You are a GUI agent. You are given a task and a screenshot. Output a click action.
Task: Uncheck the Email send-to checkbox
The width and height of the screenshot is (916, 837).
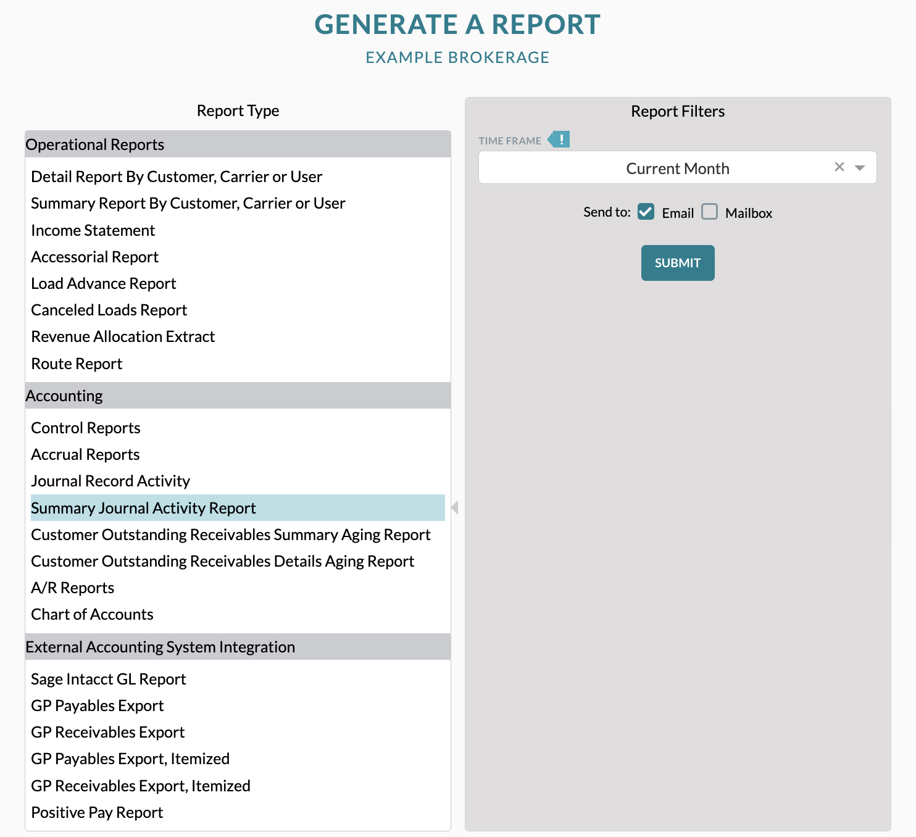[x=646, y=212]
